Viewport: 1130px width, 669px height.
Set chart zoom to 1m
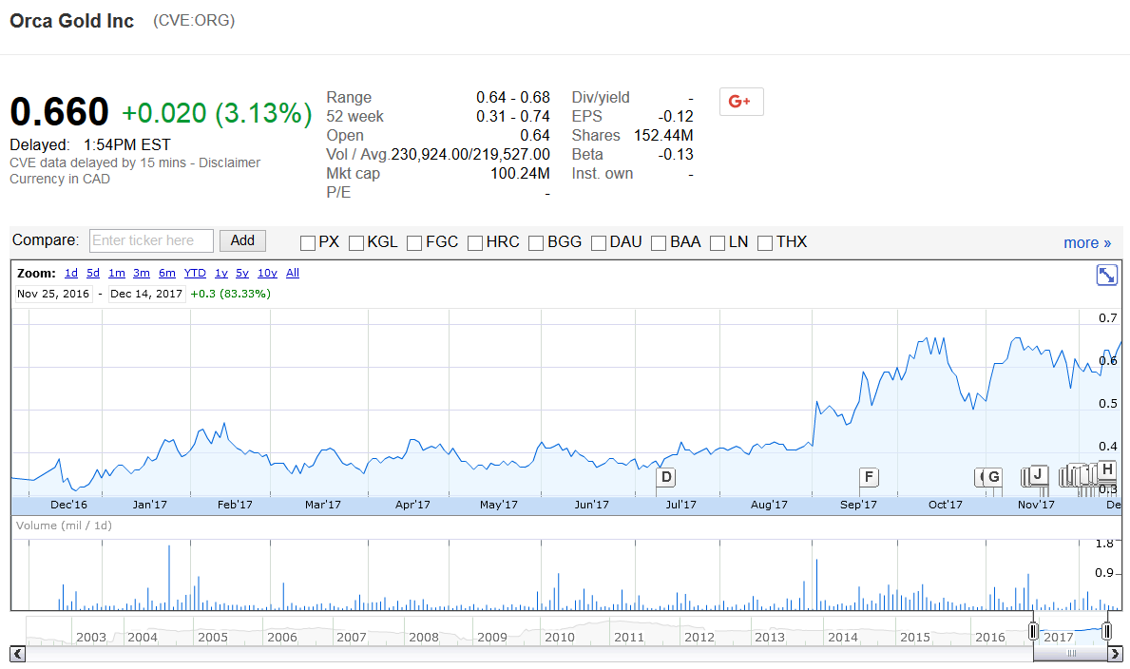point(117,274)
